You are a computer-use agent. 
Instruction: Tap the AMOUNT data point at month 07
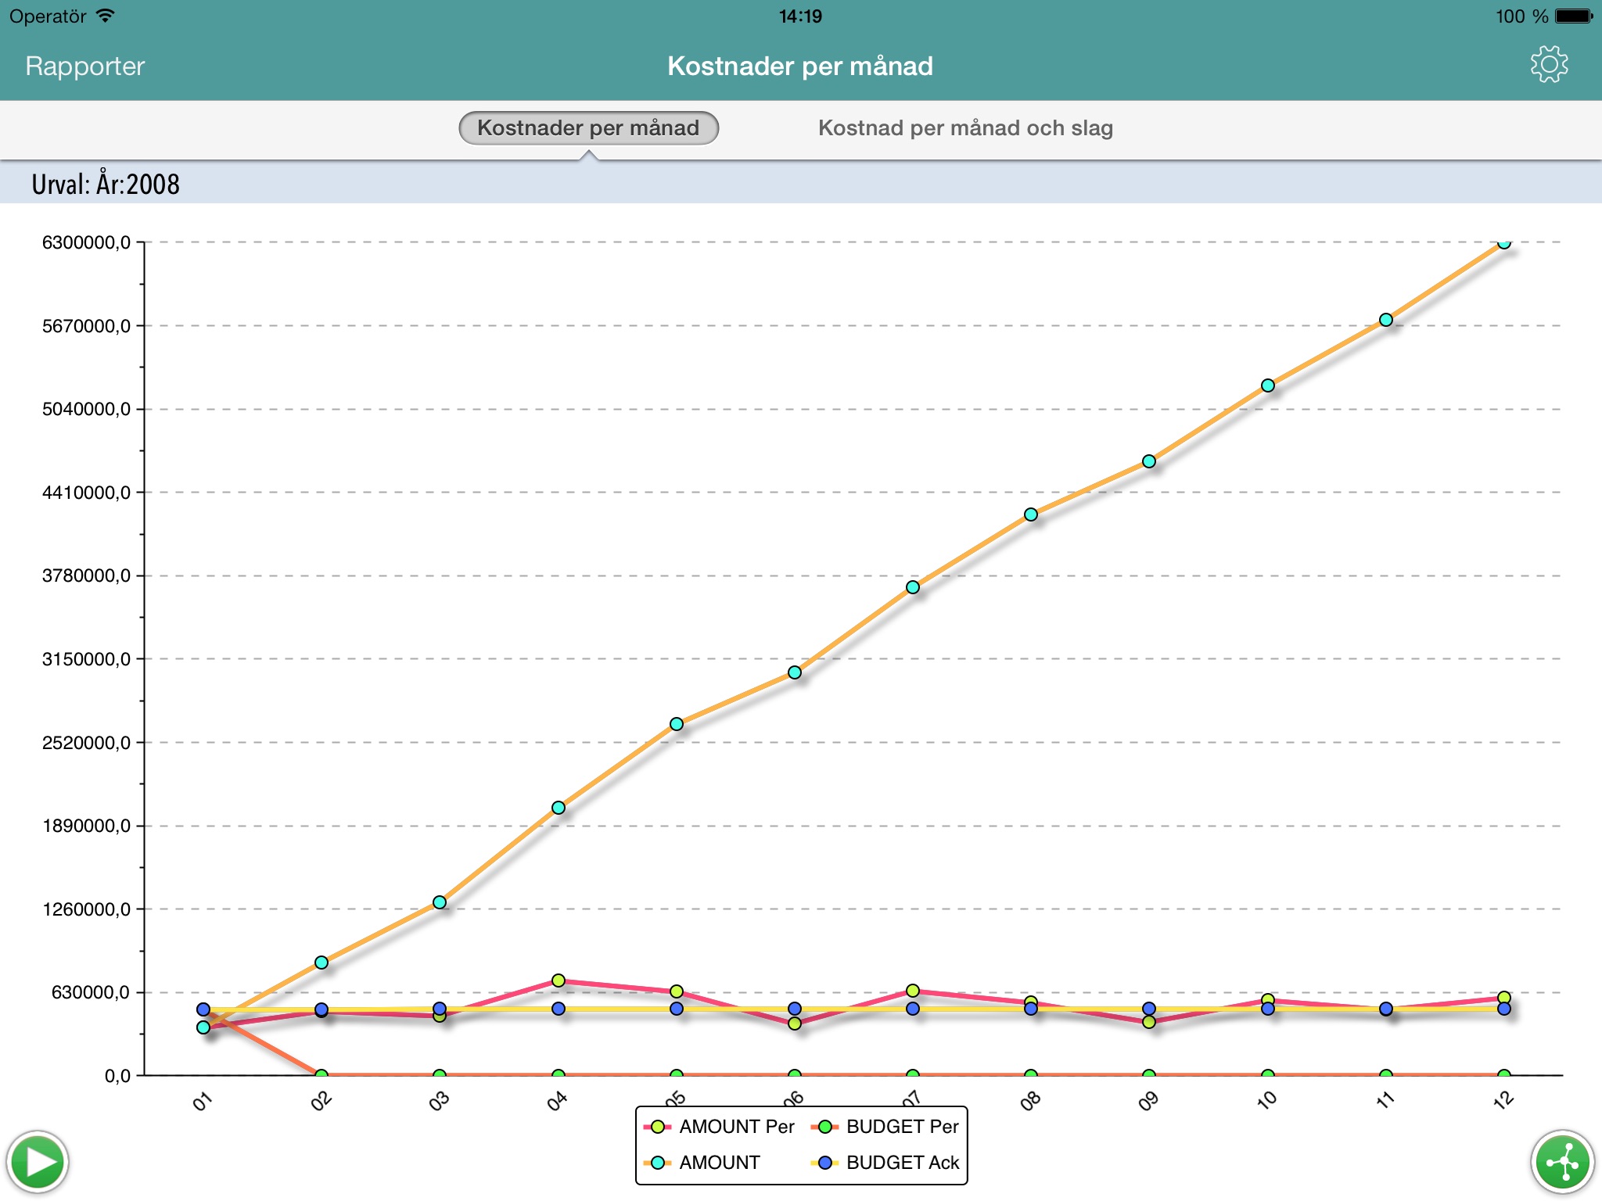pos(912,587)
